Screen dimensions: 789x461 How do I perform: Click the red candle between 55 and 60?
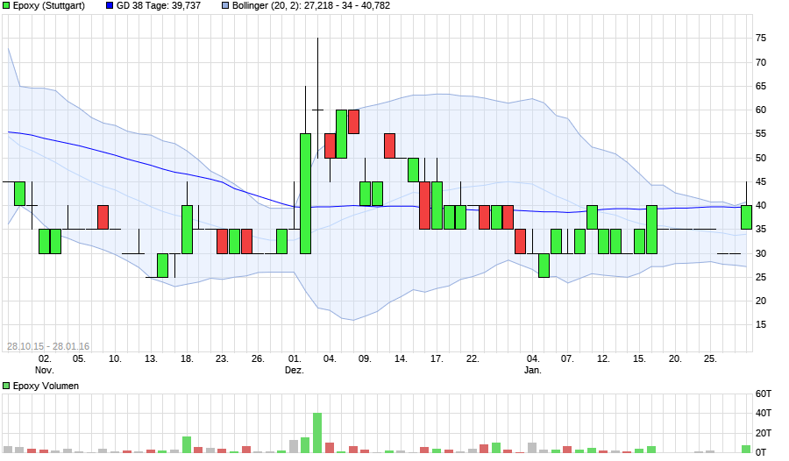[353, 122]
